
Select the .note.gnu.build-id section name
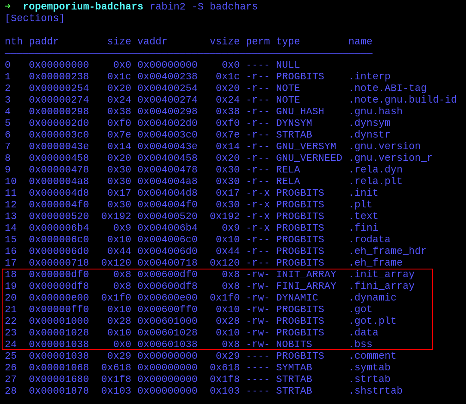coord(402,100)
